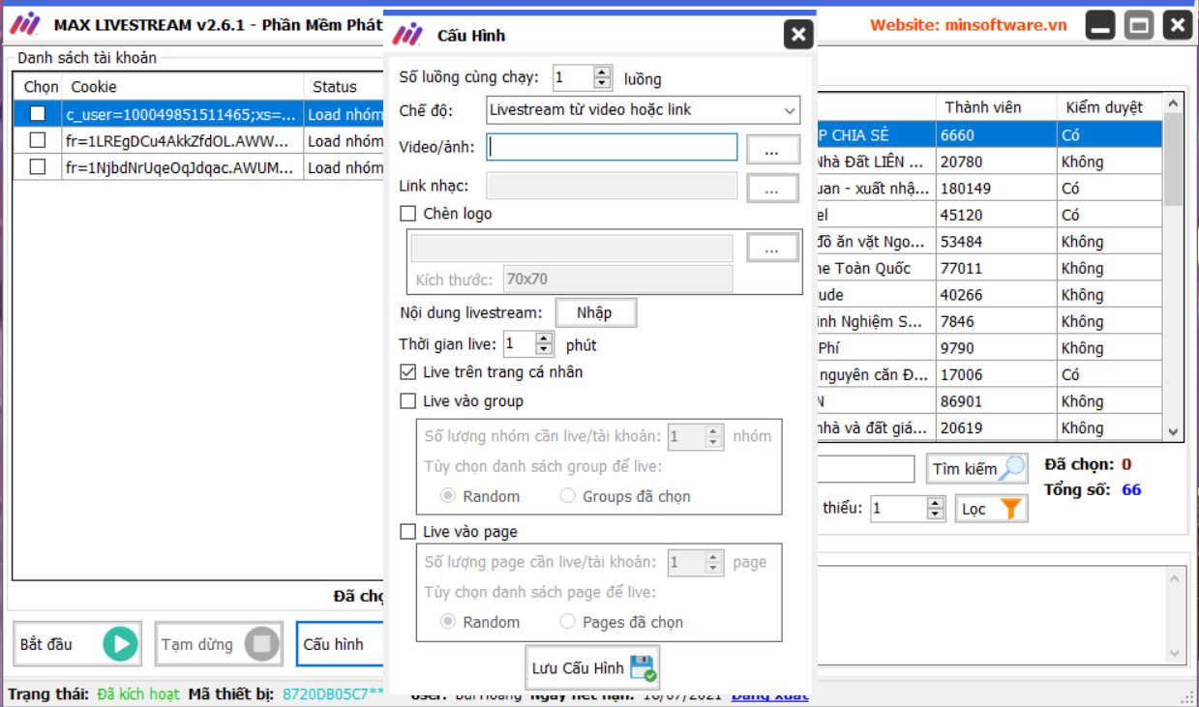
Task: Browse for logo image file
Action: tap(772, 249)
